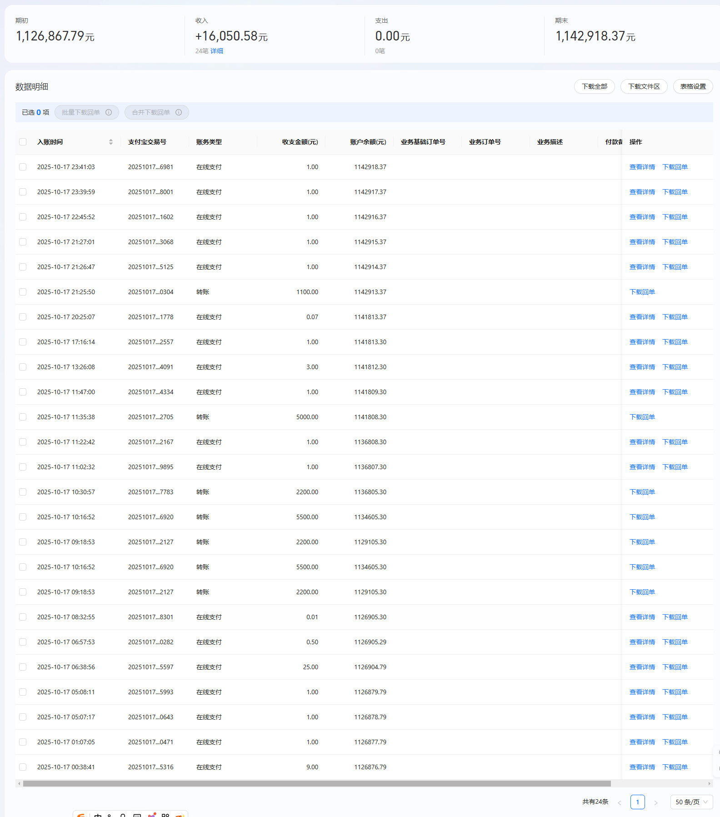
Task: Click info icon beside 合并下载回单
Action: click(x=179, y=112)
